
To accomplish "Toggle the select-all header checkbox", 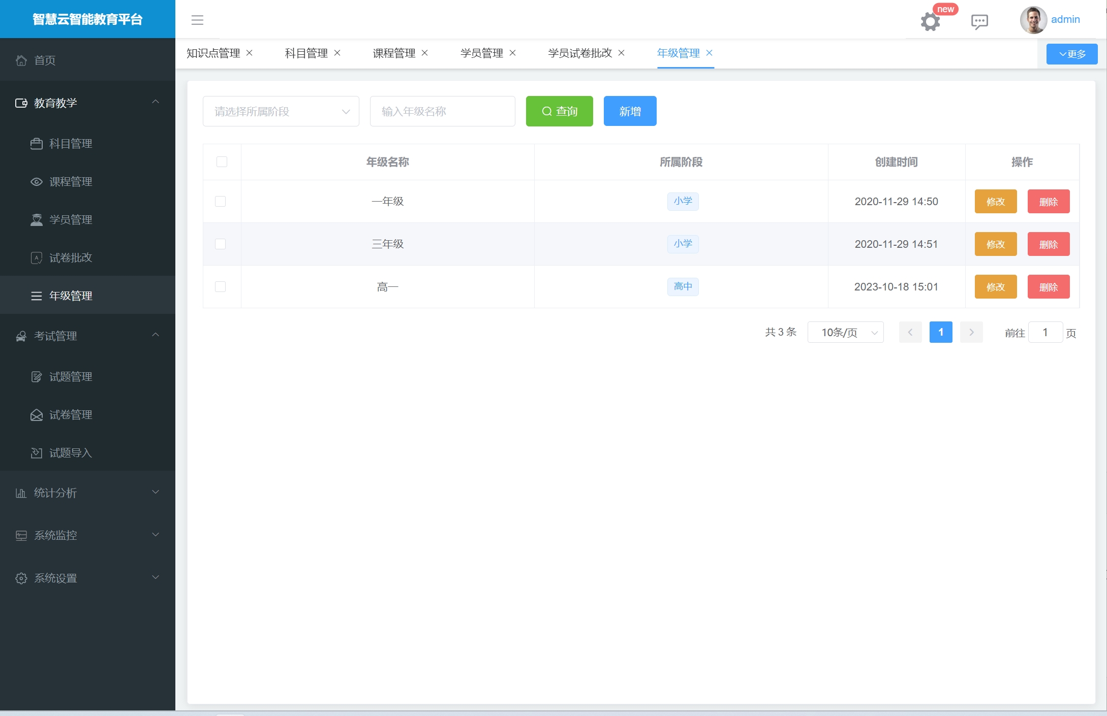I will 222,162.
